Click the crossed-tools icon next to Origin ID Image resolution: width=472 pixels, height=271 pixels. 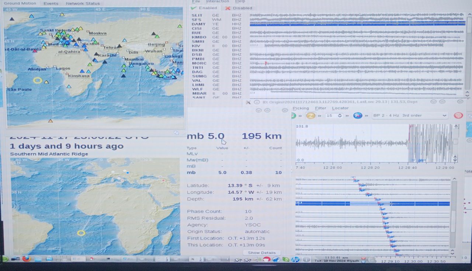point(248,102)
